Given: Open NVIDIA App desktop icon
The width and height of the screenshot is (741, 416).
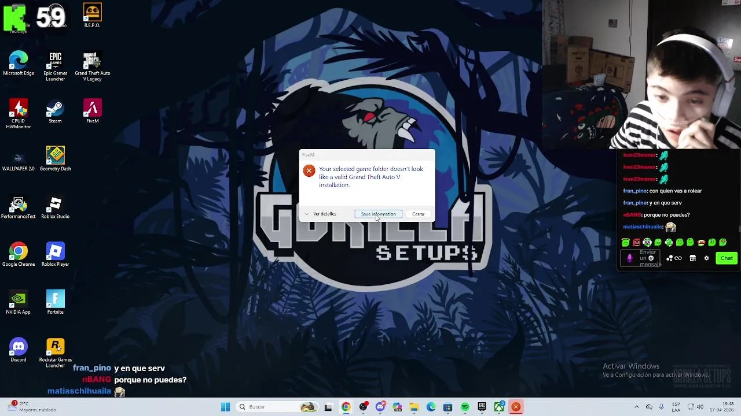Looking at the screenshot, I should point(19,303).
